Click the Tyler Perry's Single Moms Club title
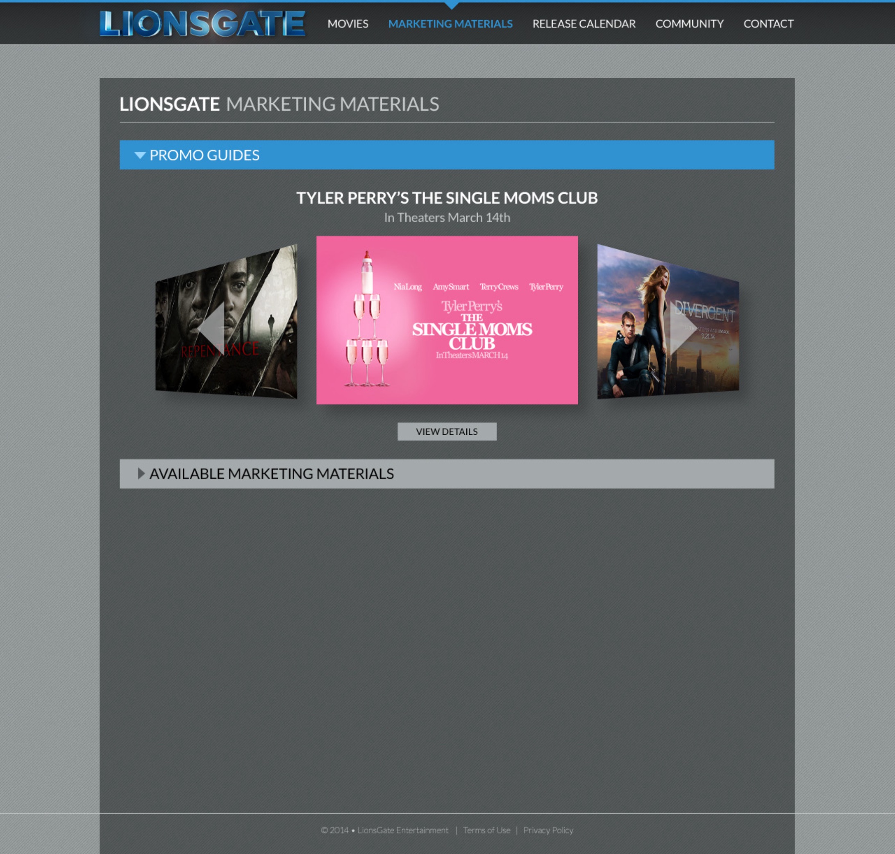The height and width of the screenshot is (854, 895). (x=447, y=198)
